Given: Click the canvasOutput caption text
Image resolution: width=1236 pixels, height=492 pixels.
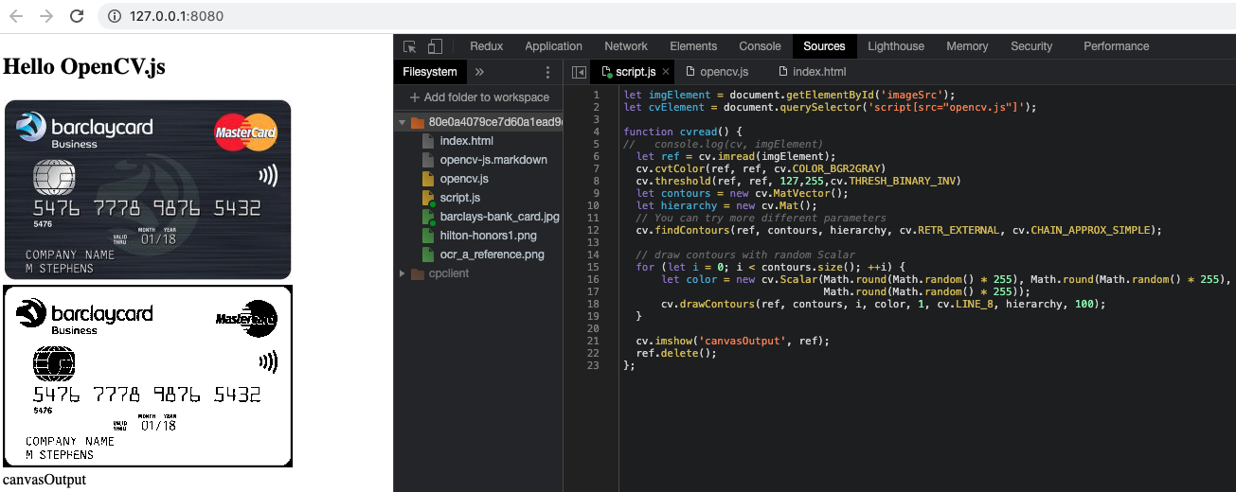Looking at the screenshot, I should point(45,480).
